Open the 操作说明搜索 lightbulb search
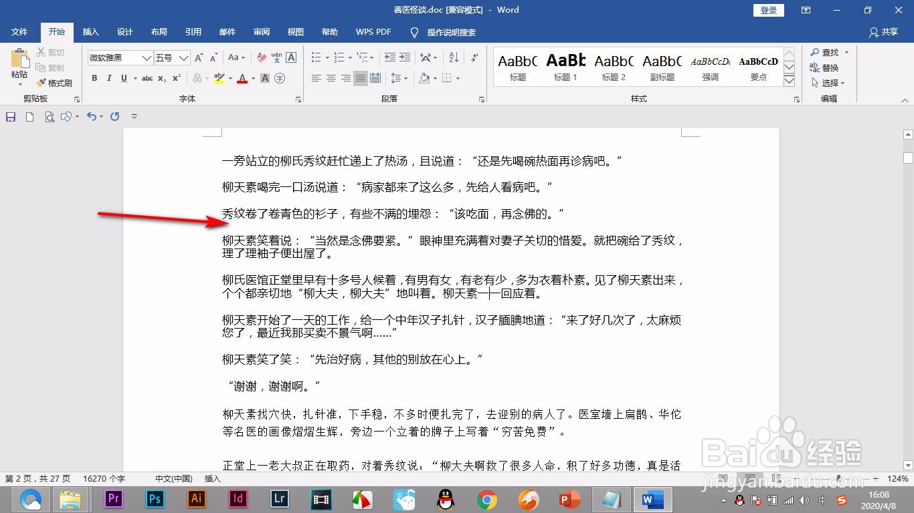The image size is (914, 513). 443,32
